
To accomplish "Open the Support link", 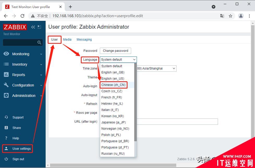I will [18, 117].
